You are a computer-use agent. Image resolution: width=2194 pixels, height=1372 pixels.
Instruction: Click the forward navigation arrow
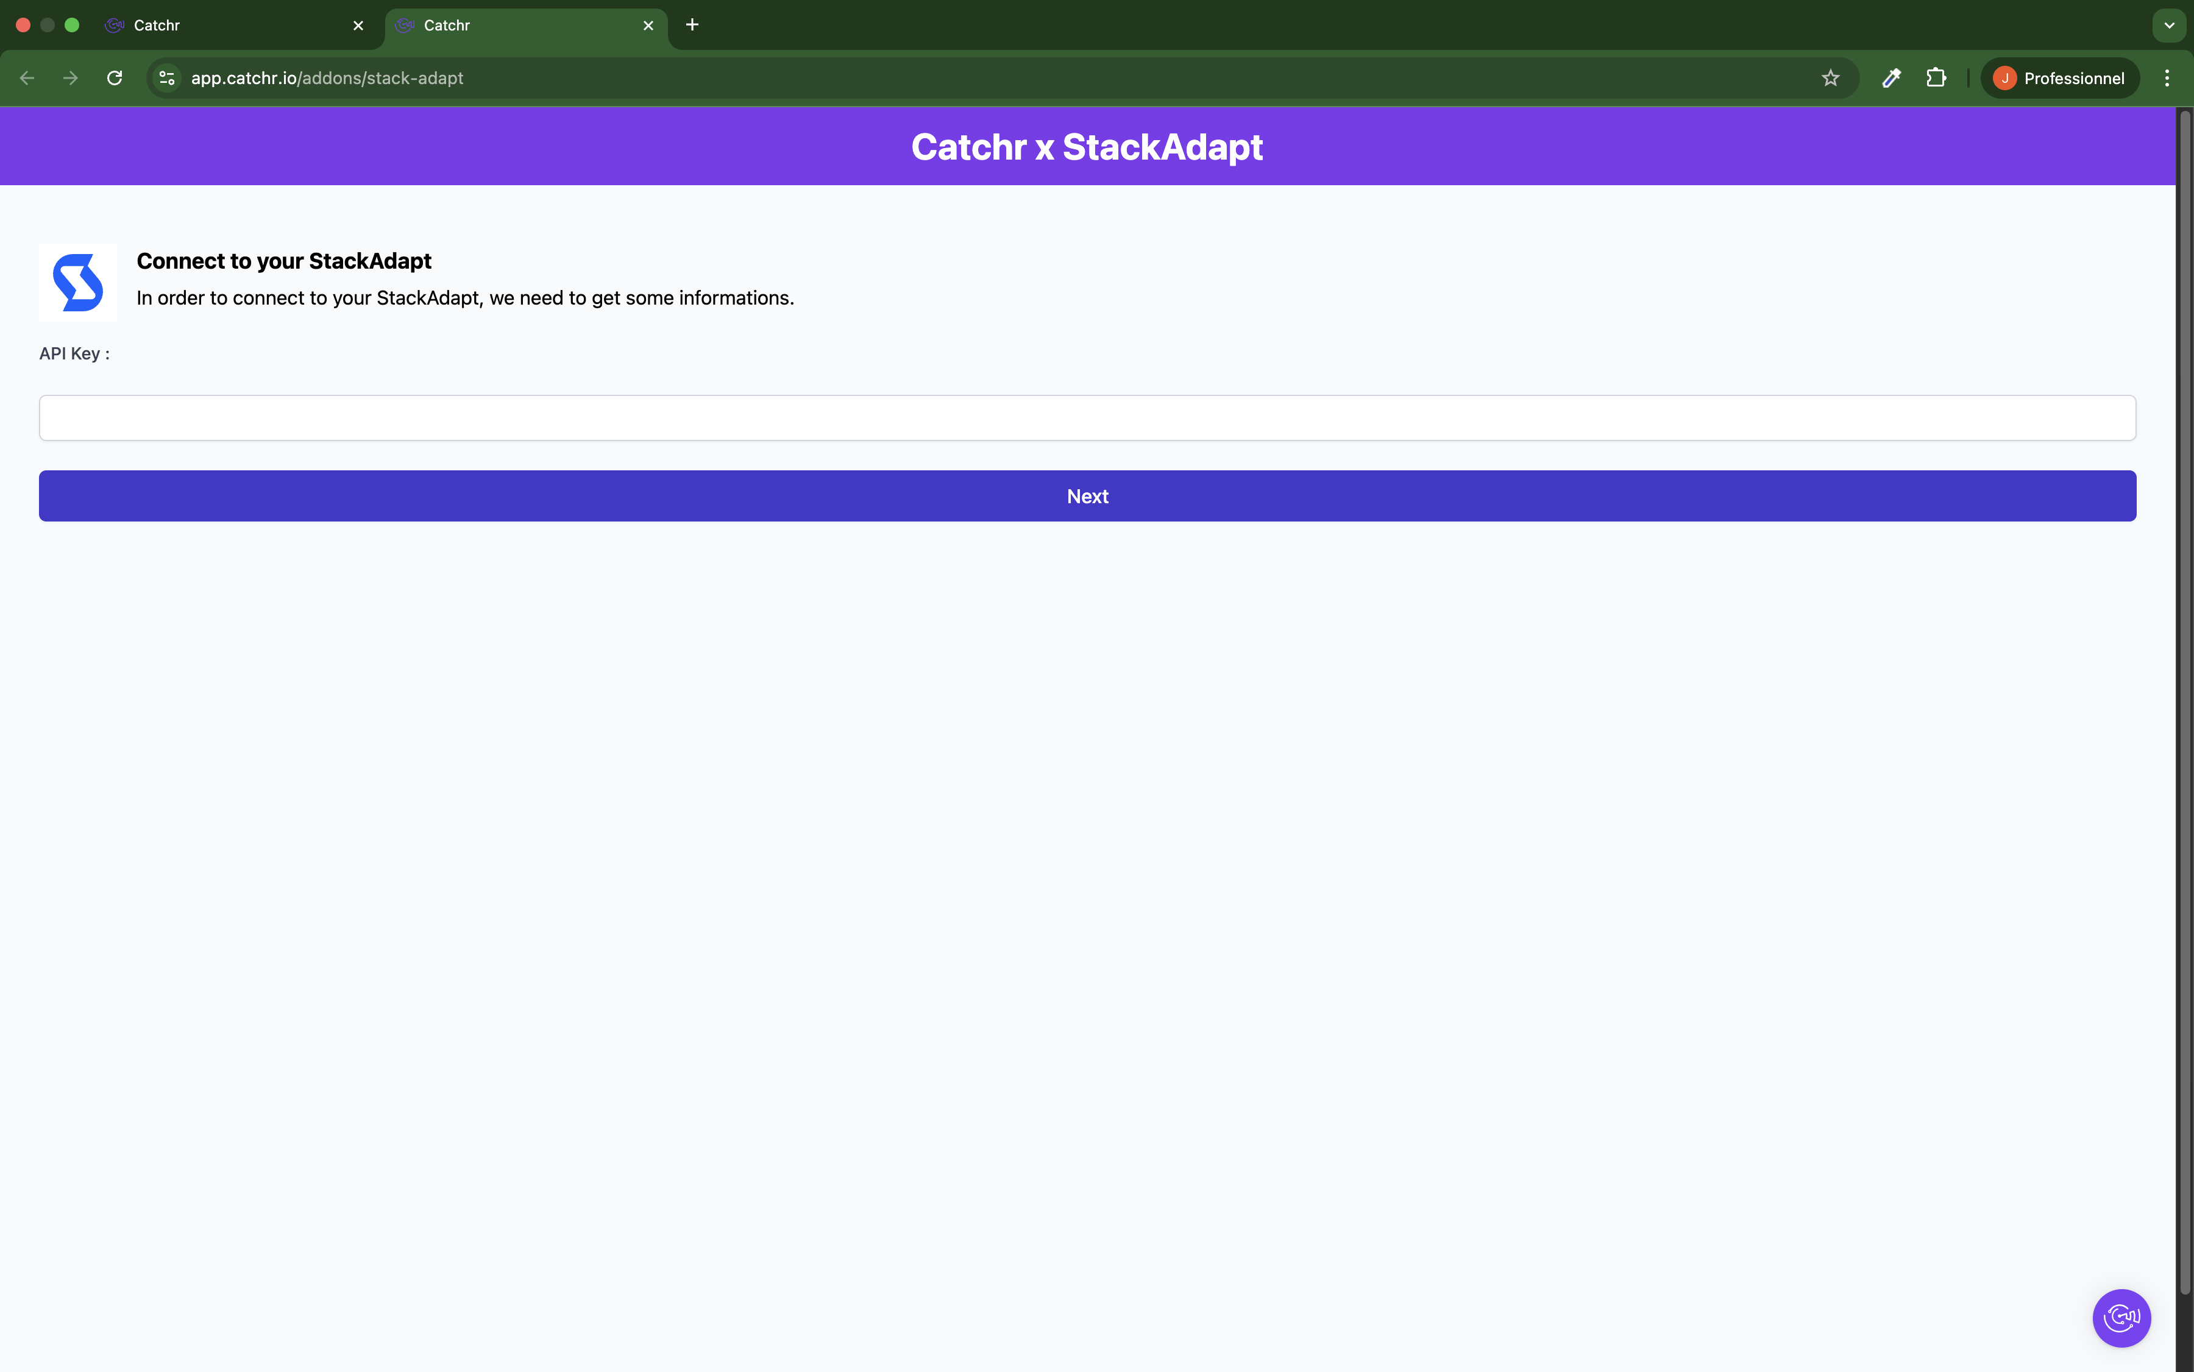point(71,78)
